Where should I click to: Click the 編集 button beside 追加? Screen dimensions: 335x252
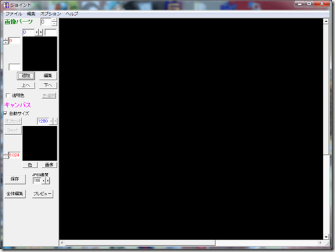[x=48, y=75]
